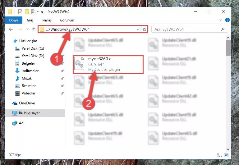Image resolution: width=239 pixels, height=165 pixels.
Task: Click the pin icon next to İndirmeler
Action: pyautogui.click(x=62, y=71)
